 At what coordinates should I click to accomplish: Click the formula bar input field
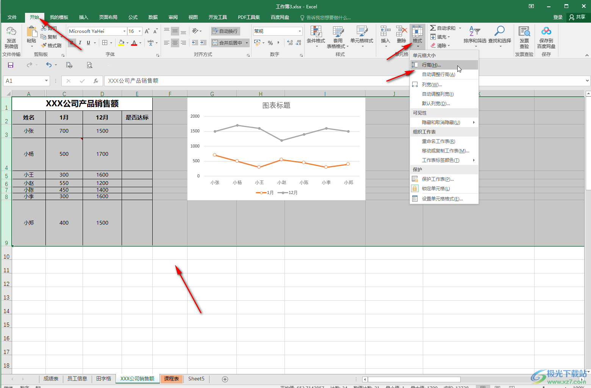246,81
